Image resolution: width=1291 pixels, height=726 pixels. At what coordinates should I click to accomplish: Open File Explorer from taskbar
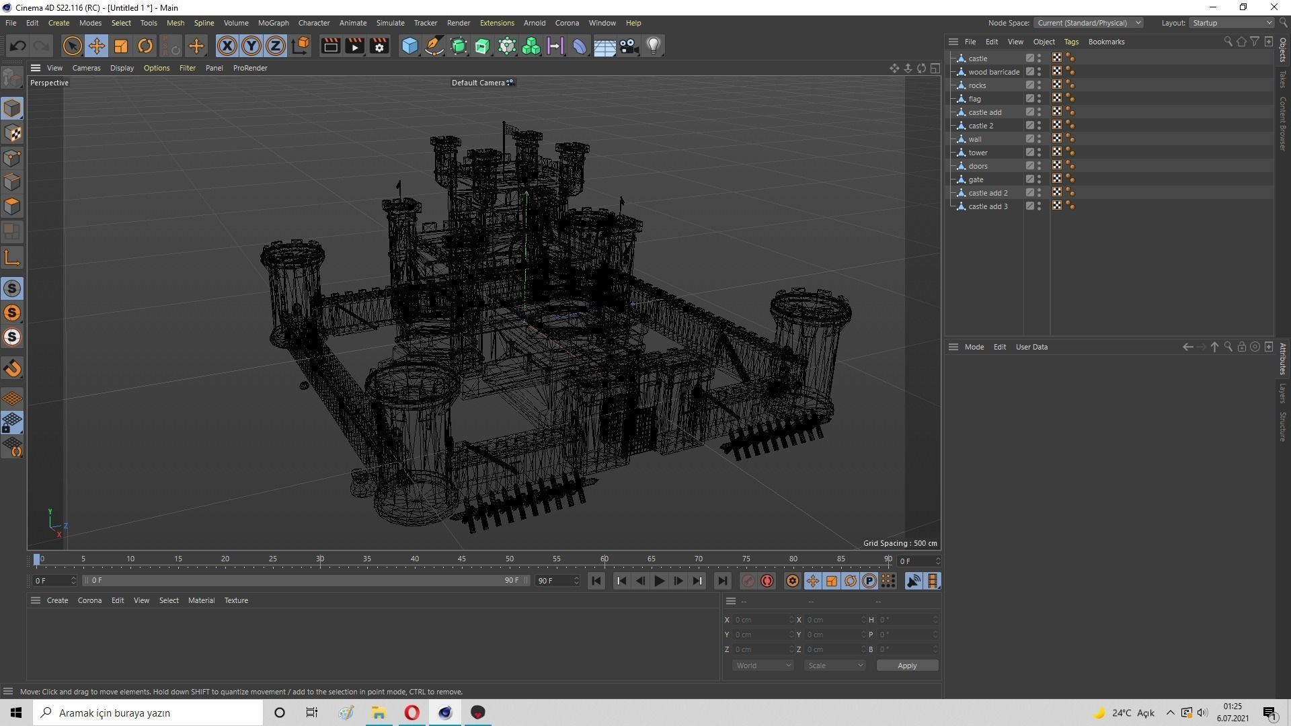pos(379,713)
